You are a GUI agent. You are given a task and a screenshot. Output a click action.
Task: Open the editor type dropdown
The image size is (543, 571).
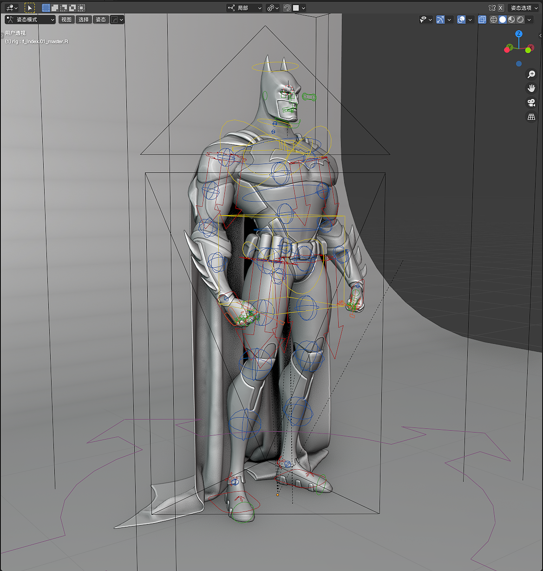tap(12, 8)
